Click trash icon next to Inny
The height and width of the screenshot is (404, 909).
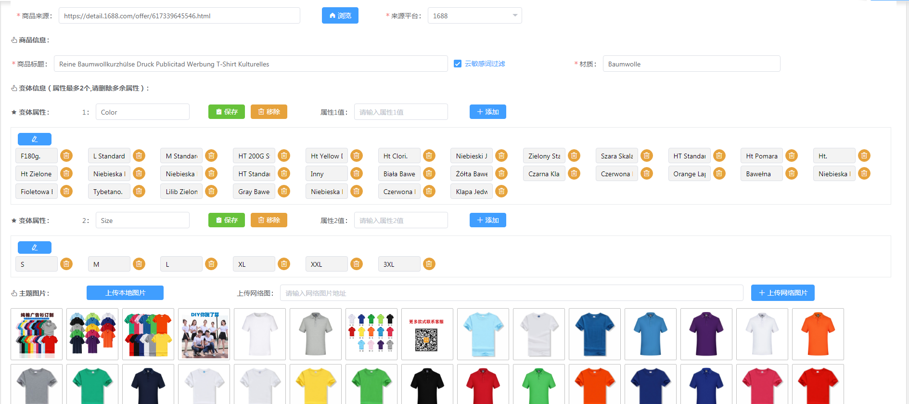(x=357, y=173)
